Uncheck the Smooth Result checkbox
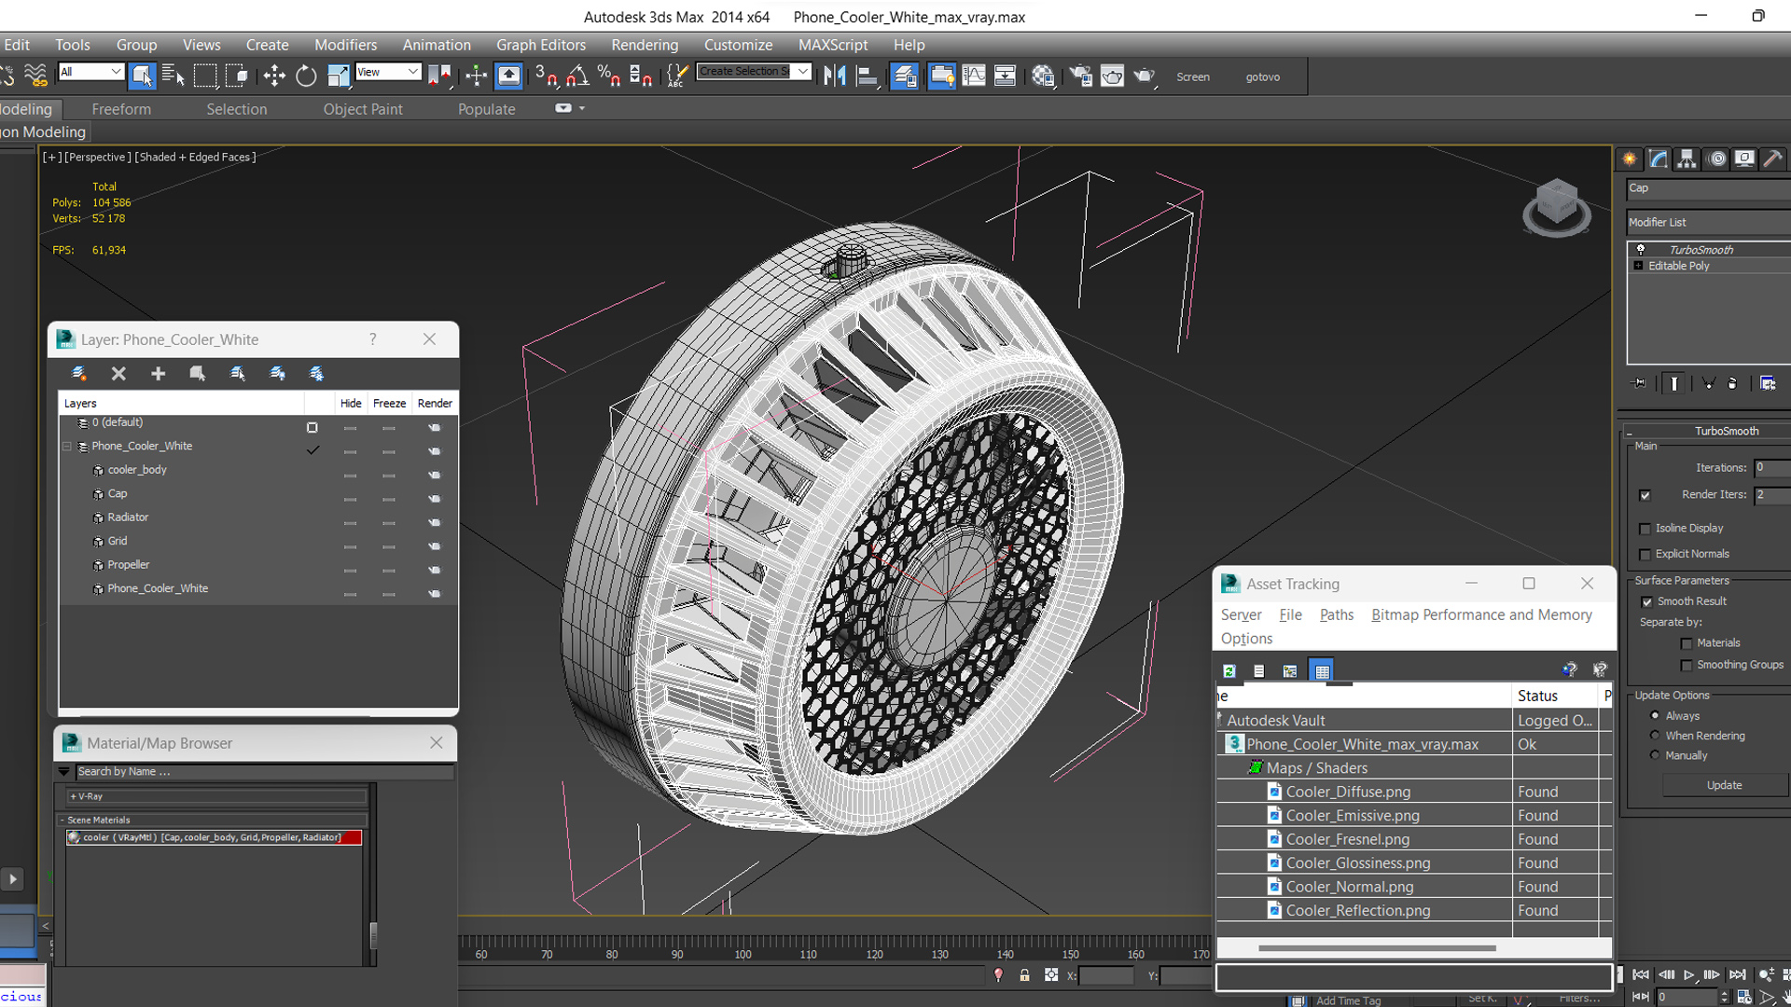1791x1007 pixels. pyautogui.click(x=1646, y=602)
